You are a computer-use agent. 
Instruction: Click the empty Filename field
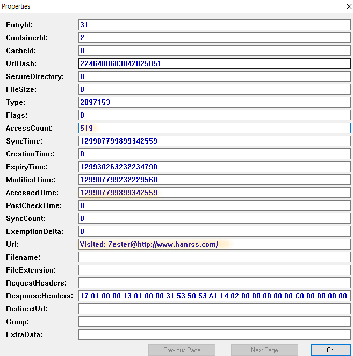tap(214, 257)
